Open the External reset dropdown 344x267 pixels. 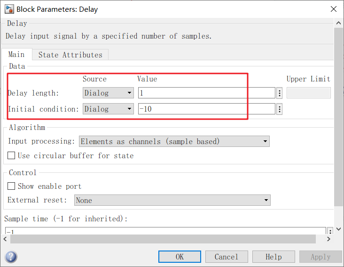tap(172, 200)
